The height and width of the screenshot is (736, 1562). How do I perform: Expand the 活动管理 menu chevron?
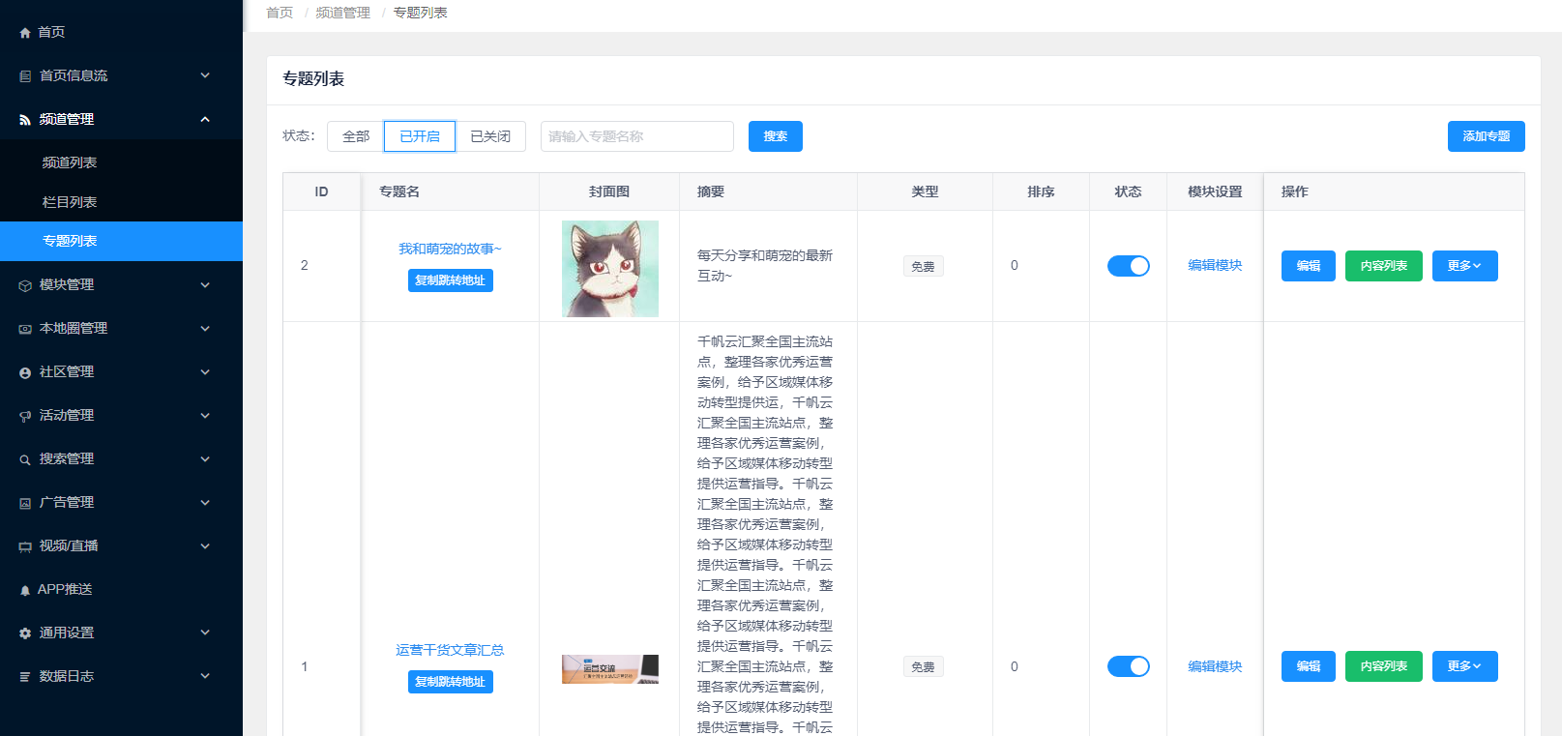[x=205, y=415]
